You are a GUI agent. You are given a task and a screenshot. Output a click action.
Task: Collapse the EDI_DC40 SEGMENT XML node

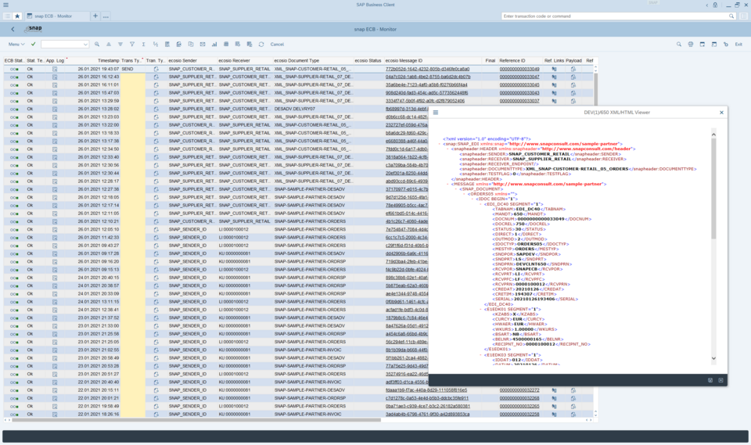click(x=480, y=204)
